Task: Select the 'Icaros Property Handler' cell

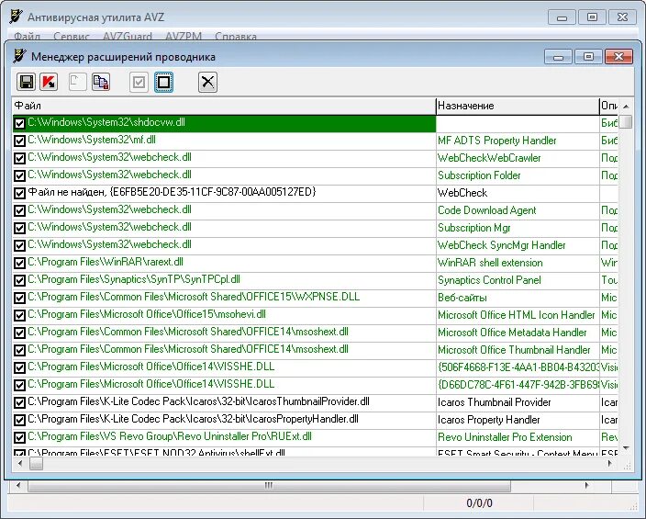Action: pyautogui.click(x=518, y=420)
